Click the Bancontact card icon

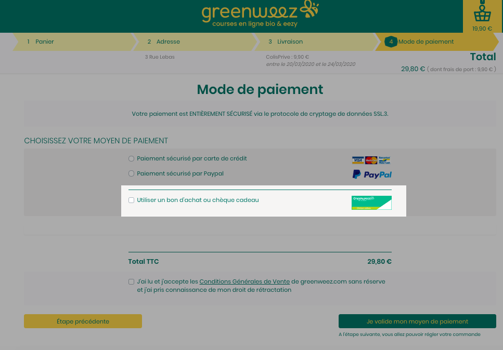384,160
